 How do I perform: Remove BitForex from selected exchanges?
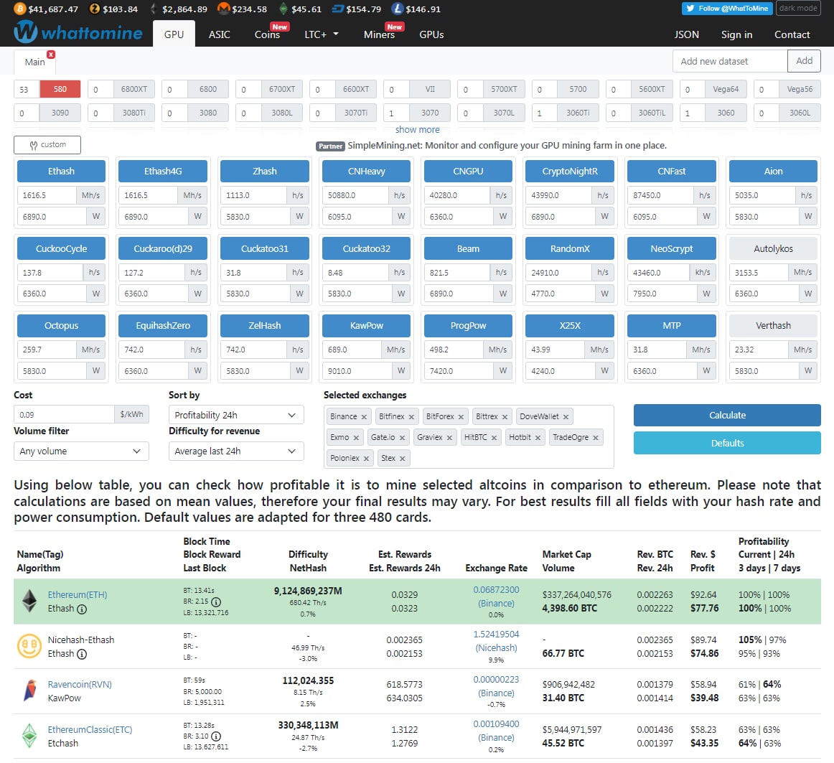click(x=461, y=417)
